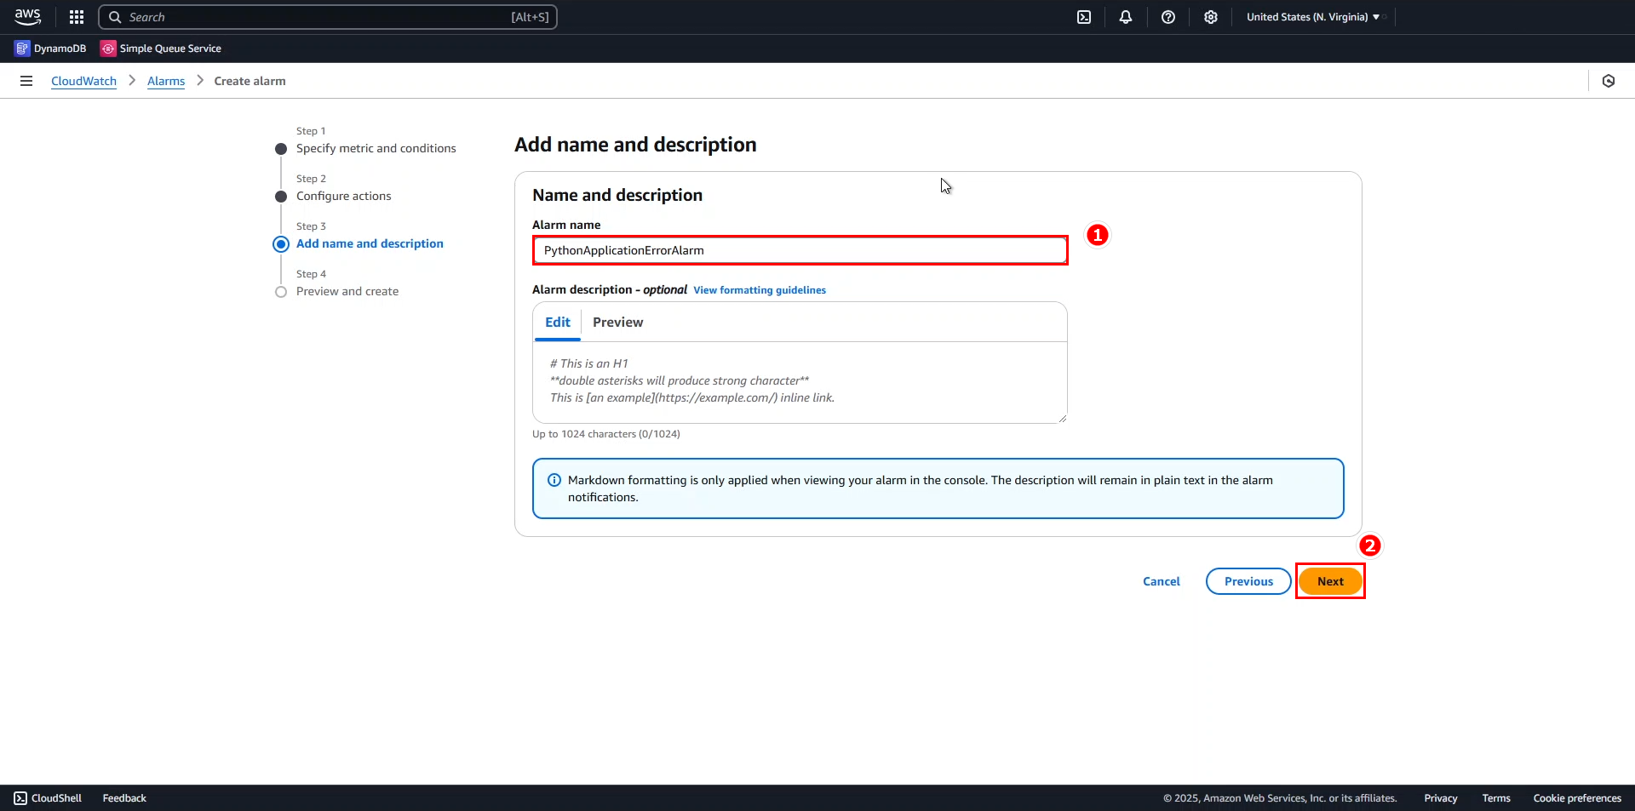Go to CloudWatch breadcrumb
Viewport: 1635px width, 811px height.
tap(83, 81)
